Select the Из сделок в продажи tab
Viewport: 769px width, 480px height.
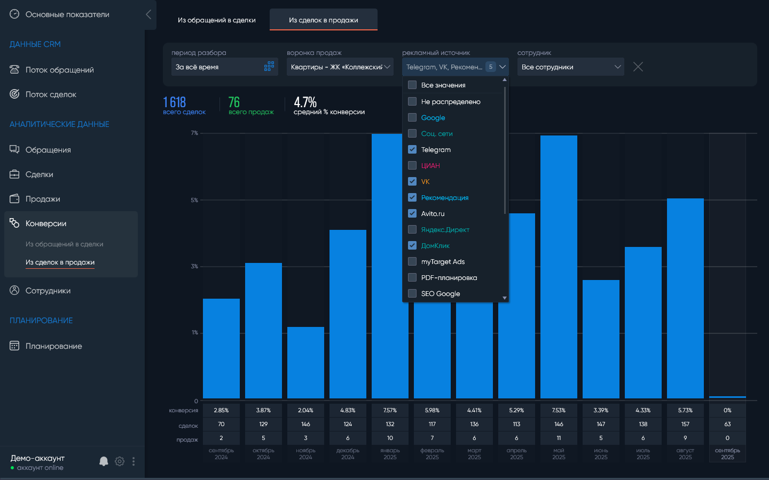[x=323, y=20]
